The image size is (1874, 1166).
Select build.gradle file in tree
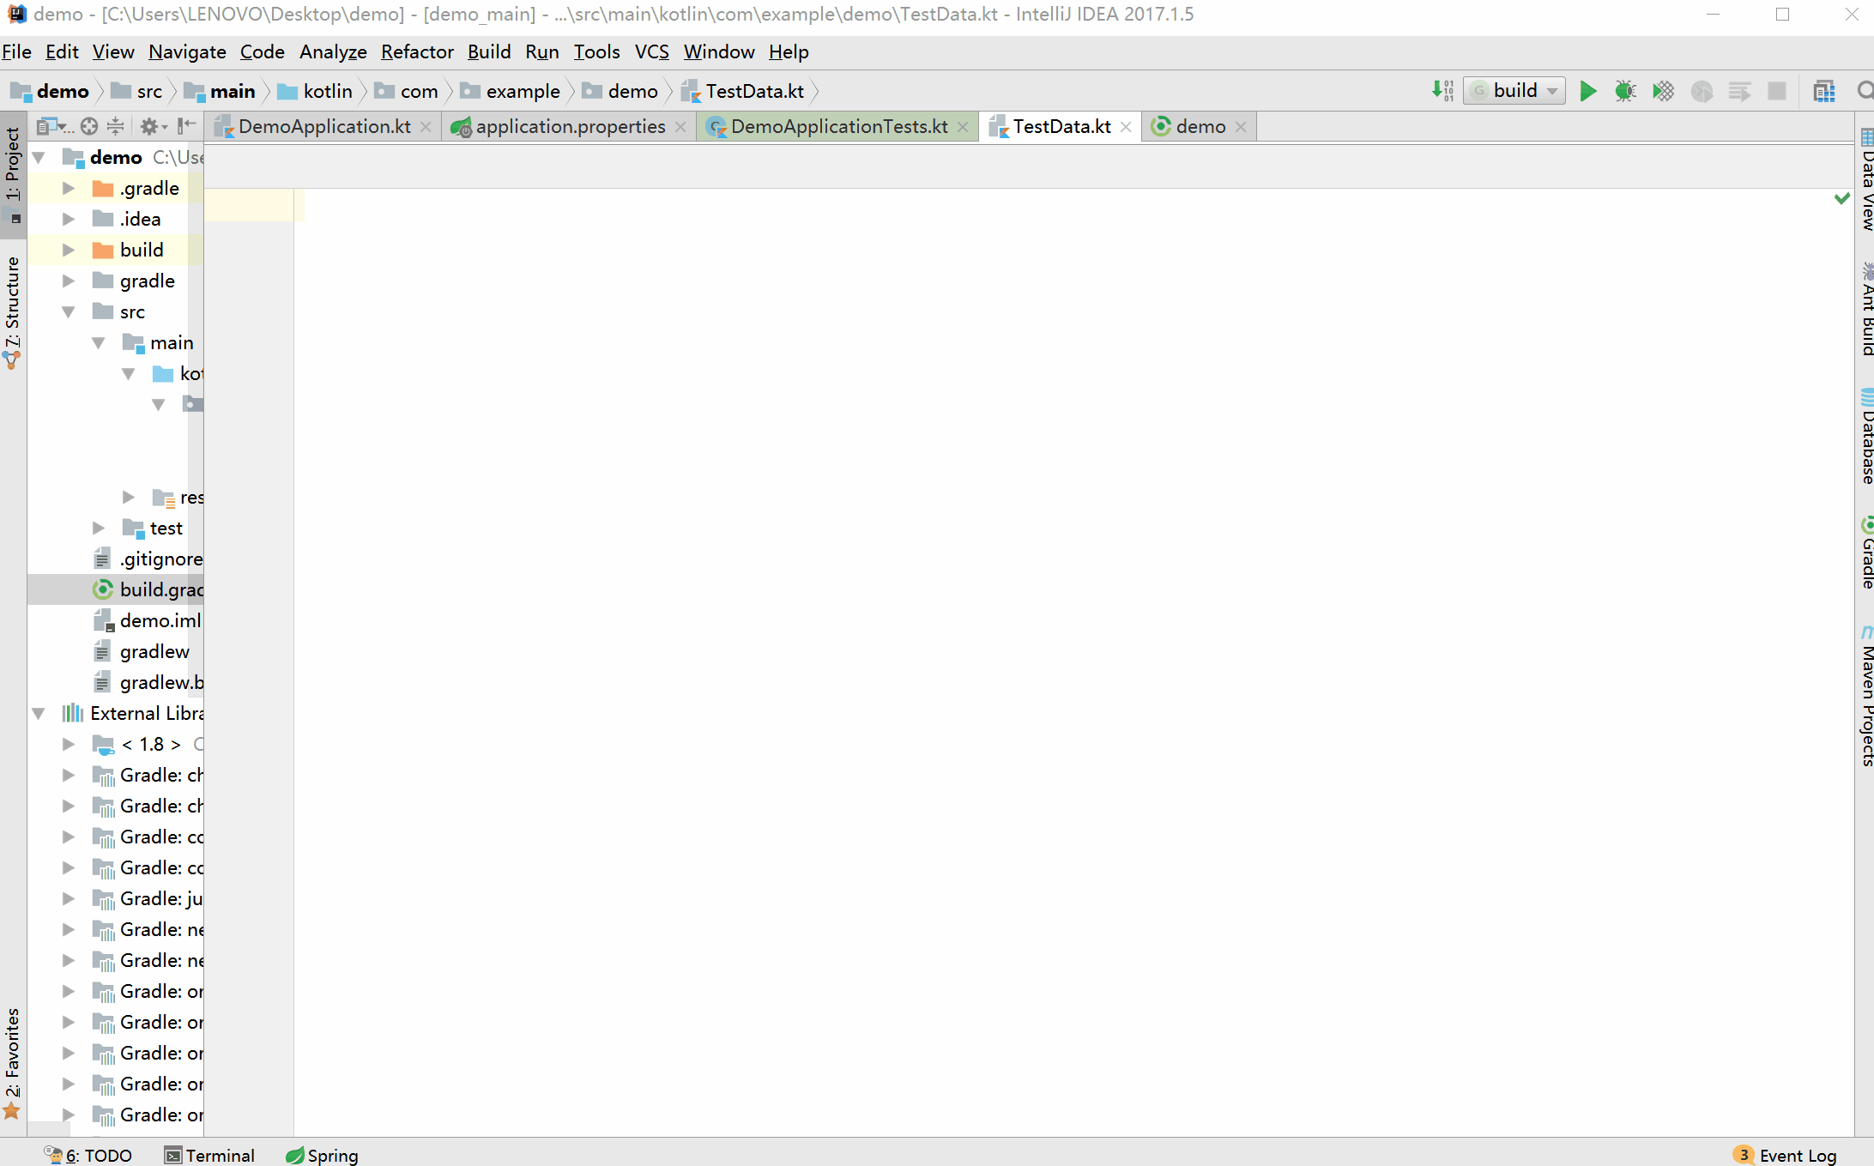[160, 590]
